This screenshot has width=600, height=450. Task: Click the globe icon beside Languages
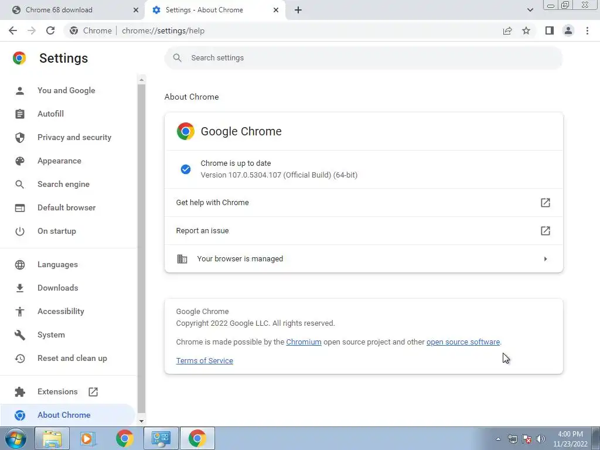point(20,264)
